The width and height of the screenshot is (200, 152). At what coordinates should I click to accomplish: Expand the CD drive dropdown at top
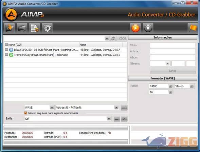click(107, 38)
